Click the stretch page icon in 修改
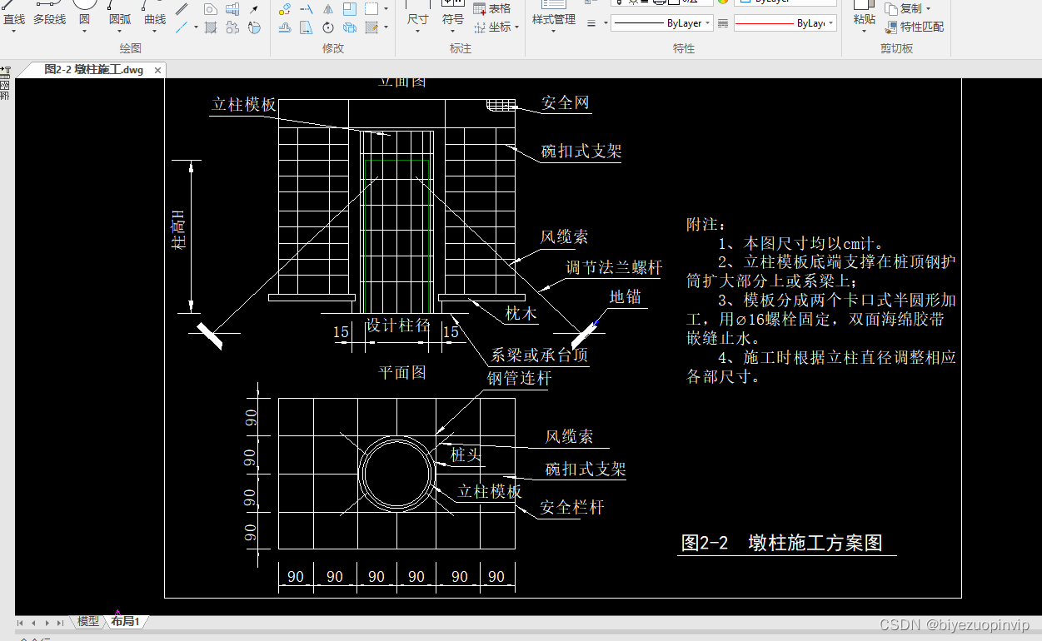 click(x=307, y=27)
